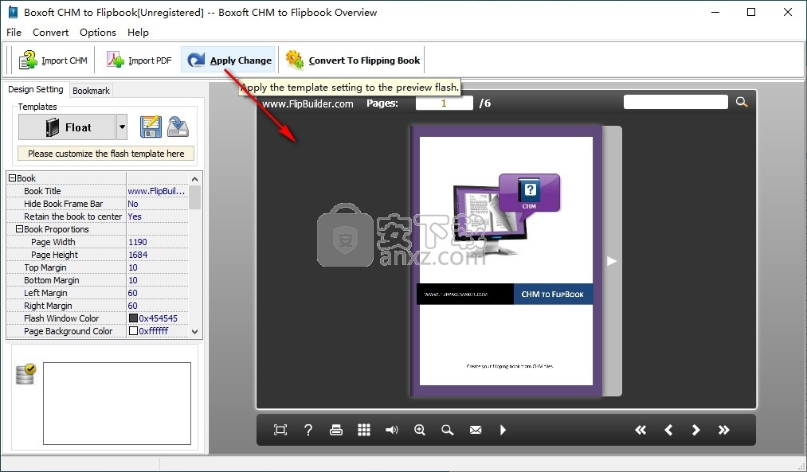Apply Change to refresh the preview

(229, 60)
